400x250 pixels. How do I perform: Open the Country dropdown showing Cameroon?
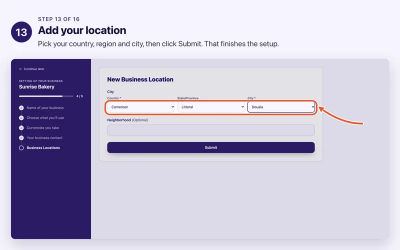[x=141, y=107]
